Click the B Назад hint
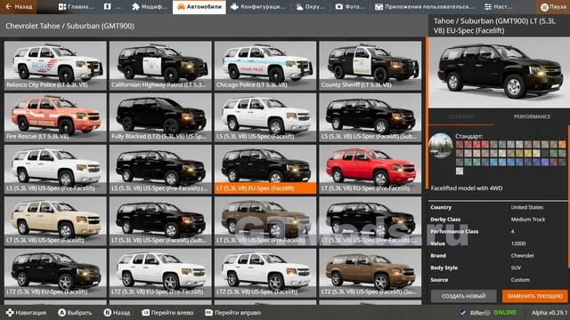 [x=117, y=312]
